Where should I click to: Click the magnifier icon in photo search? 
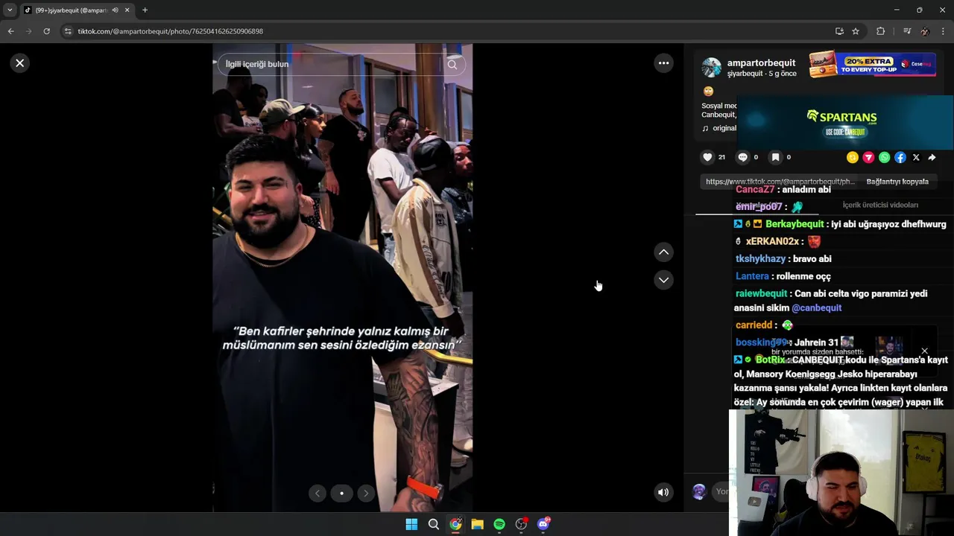pyautogui.click(x=452, y=64)
